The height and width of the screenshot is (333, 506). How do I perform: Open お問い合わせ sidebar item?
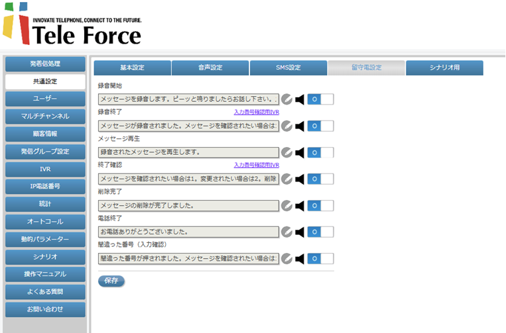[x=45, y=309]
